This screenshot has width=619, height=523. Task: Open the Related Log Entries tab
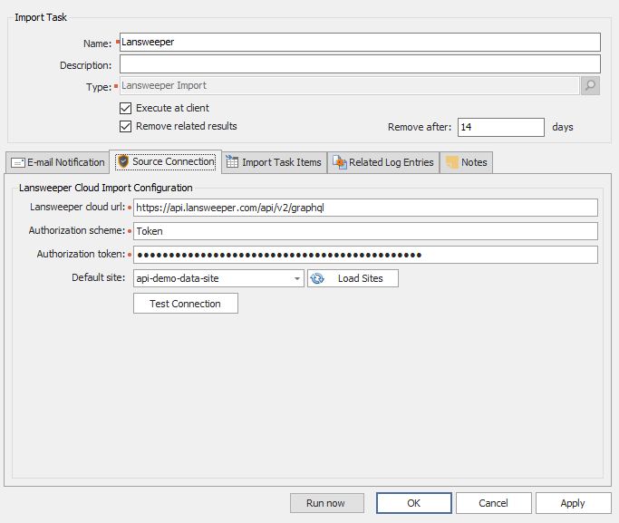click(383, 162)
